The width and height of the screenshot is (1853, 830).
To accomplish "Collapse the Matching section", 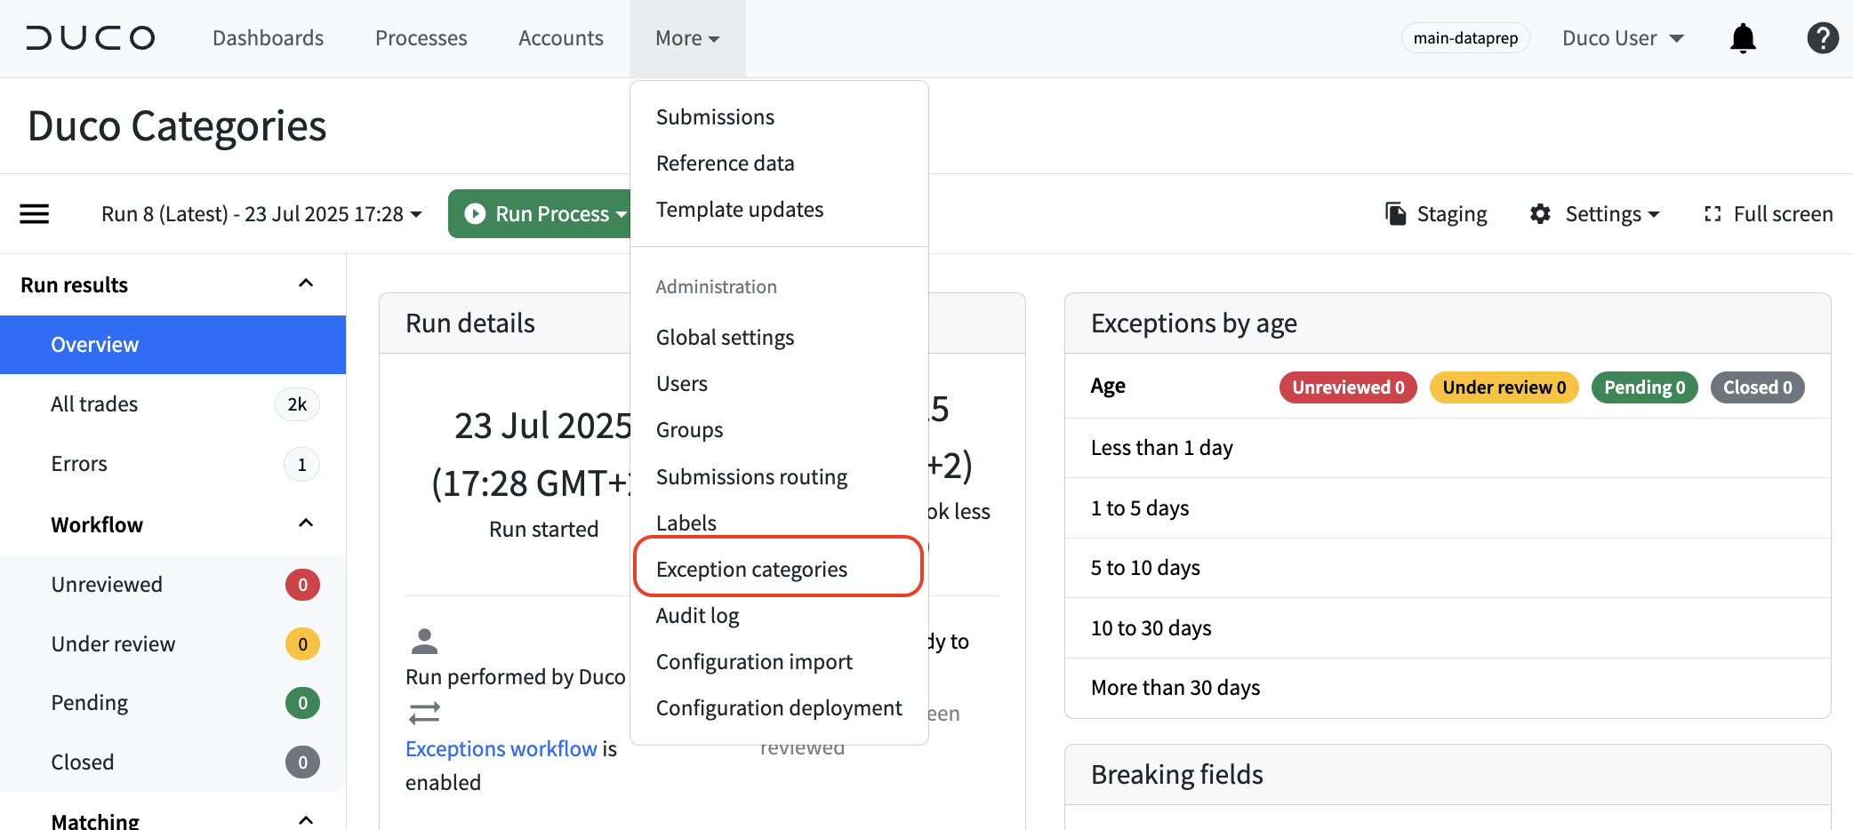I will (x=306, y=820).
